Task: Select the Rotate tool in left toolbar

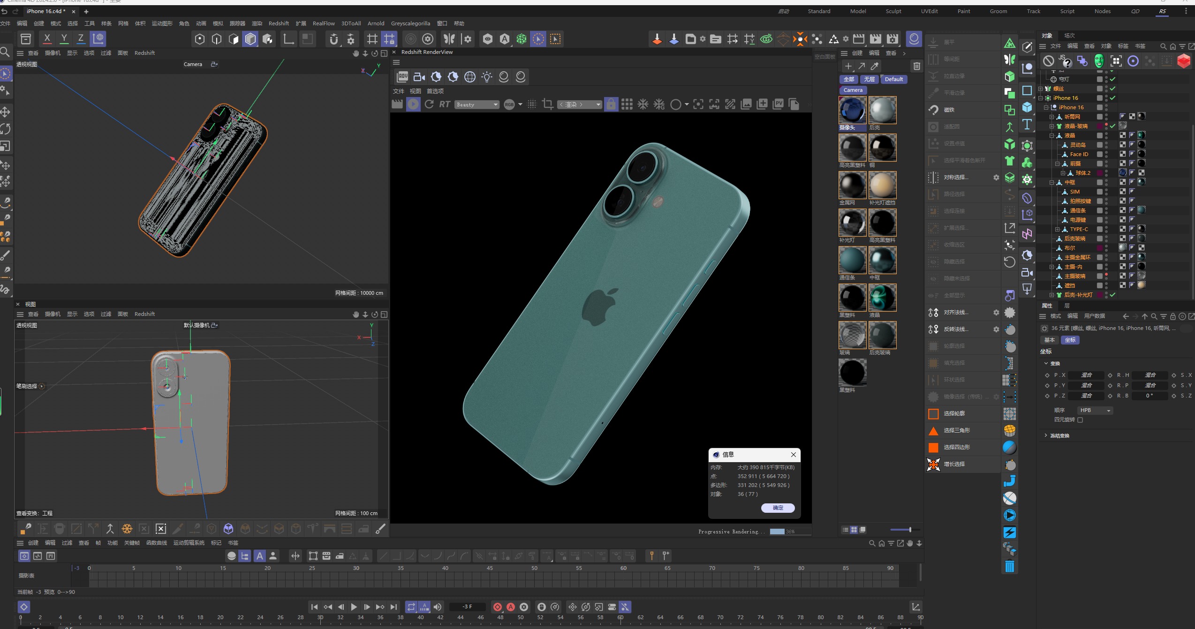Action: 6,129
